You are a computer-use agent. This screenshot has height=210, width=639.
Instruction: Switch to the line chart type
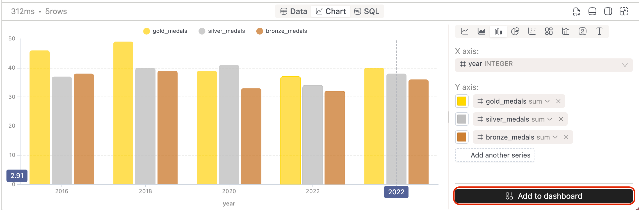465,31
